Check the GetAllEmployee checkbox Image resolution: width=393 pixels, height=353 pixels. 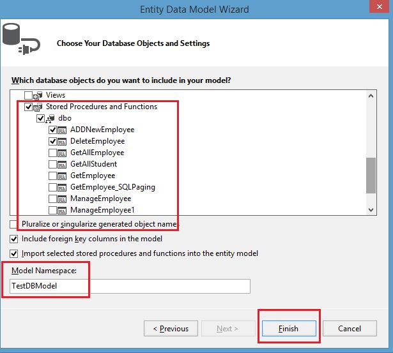point(52,153)
